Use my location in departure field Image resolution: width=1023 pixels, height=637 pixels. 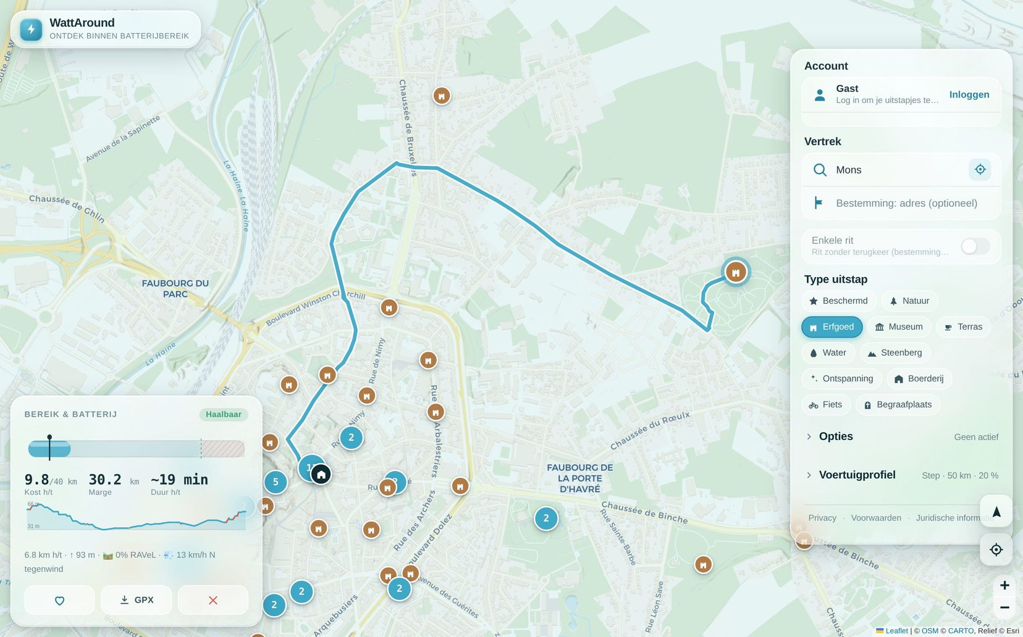pos(980,169)
